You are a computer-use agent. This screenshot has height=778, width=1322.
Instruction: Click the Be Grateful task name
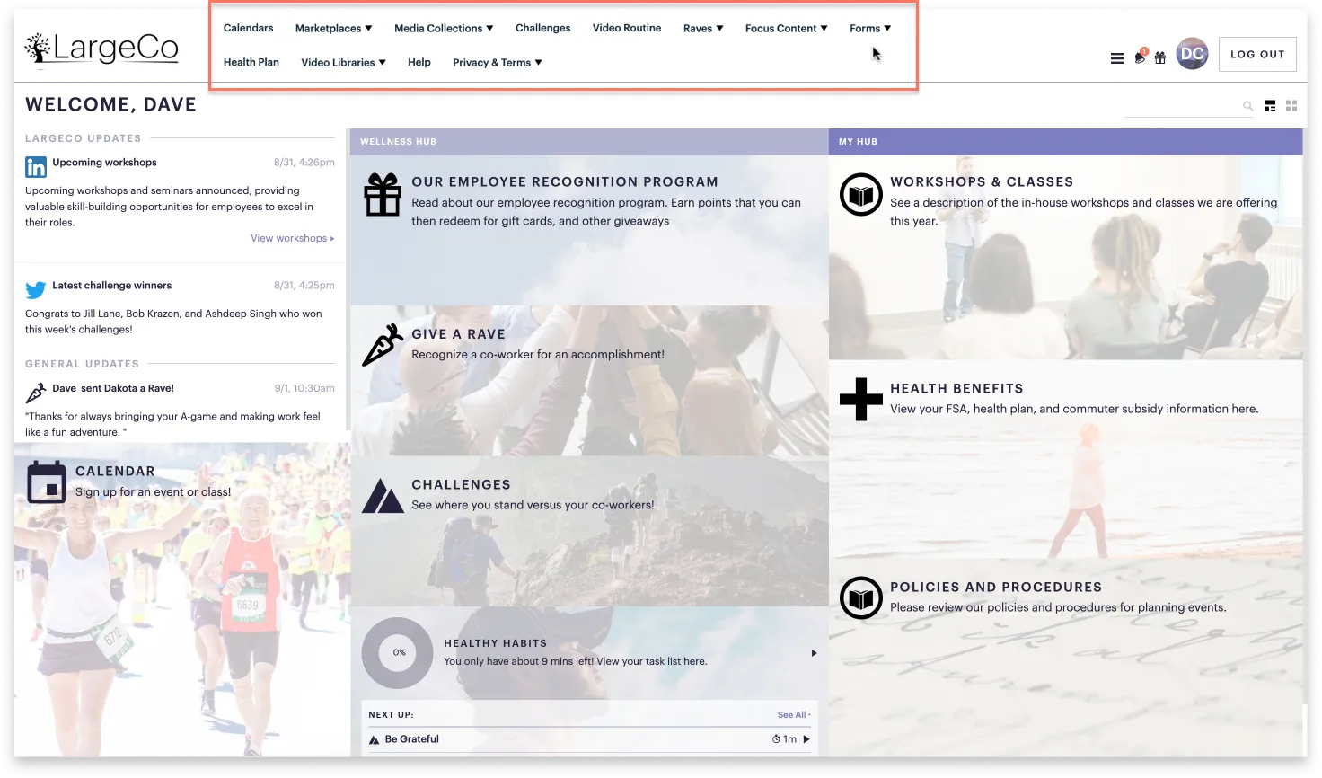(412, 739)
